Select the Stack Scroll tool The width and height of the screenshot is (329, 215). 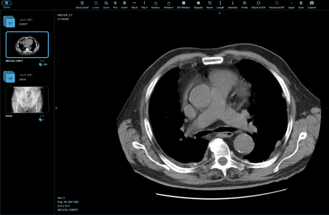(x=82, y=4)
